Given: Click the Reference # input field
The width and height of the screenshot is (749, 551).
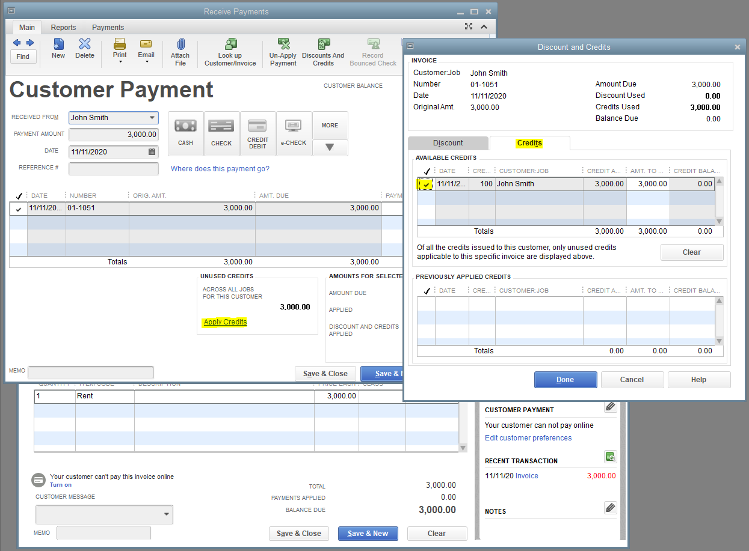Looking at the screenshot, I should tap(114, 169).
